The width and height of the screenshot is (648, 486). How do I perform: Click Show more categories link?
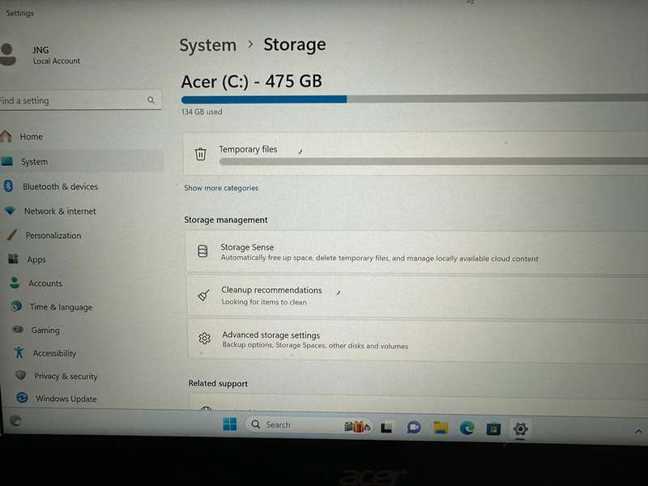coord(221,188)
